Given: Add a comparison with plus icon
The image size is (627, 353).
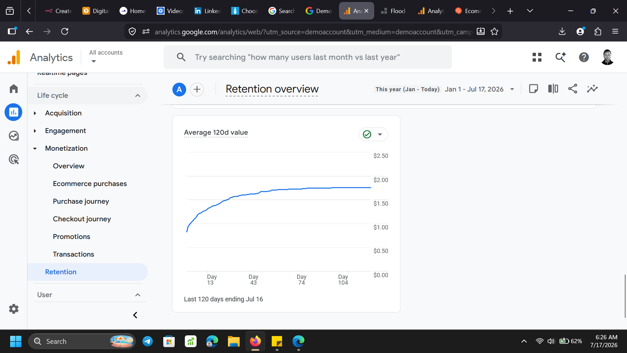Looking at the screenshot, I should coord(197,89).
